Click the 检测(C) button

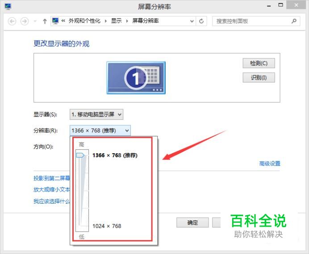259,63
